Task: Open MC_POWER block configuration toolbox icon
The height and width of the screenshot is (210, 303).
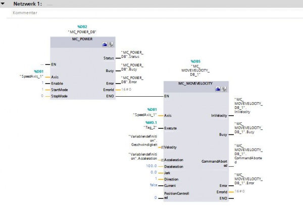Action: pyautogui.click(x=104, y=44)
